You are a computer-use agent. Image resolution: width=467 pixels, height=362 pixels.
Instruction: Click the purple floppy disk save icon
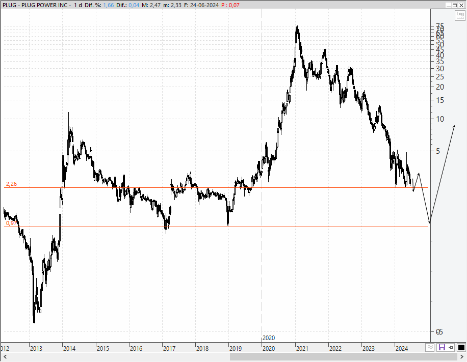[x=442, y=347]
